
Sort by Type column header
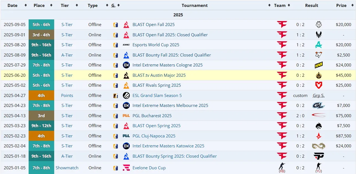coord(95,5)
